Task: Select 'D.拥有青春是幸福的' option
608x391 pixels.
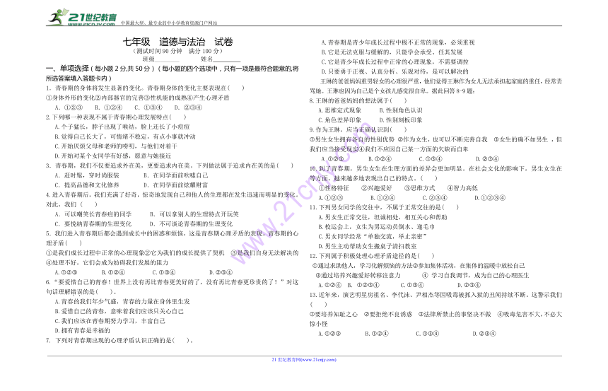Action: click(x=82, y=330)
